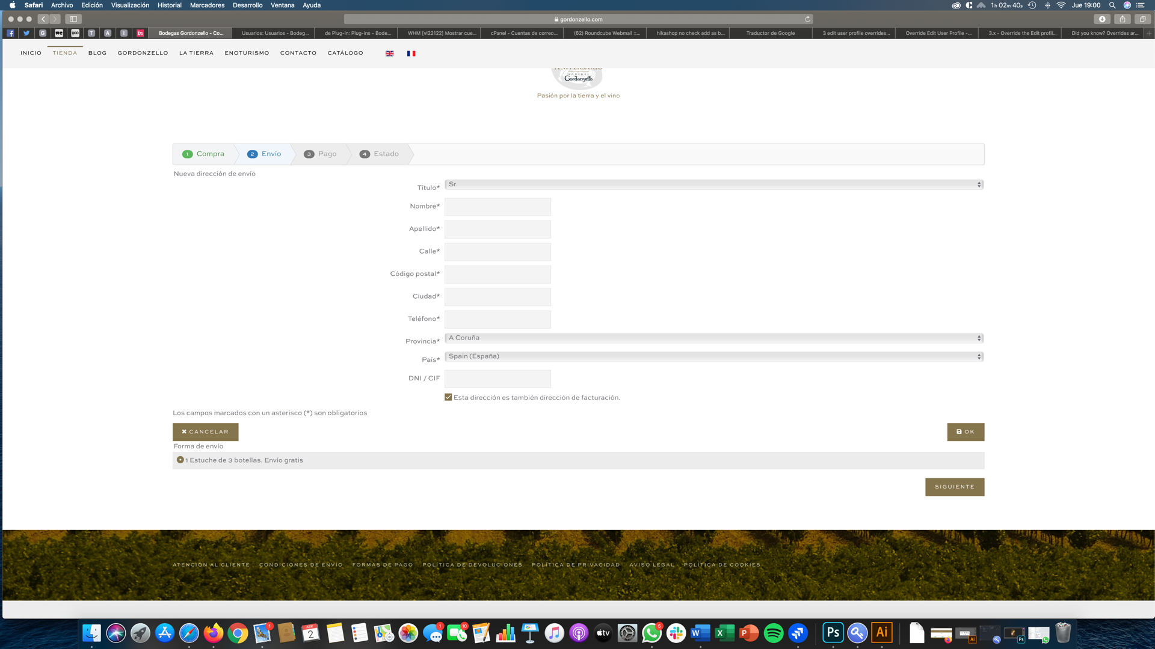
Task: Open the Titulo dropdown
Action: [x=713, y=184]
